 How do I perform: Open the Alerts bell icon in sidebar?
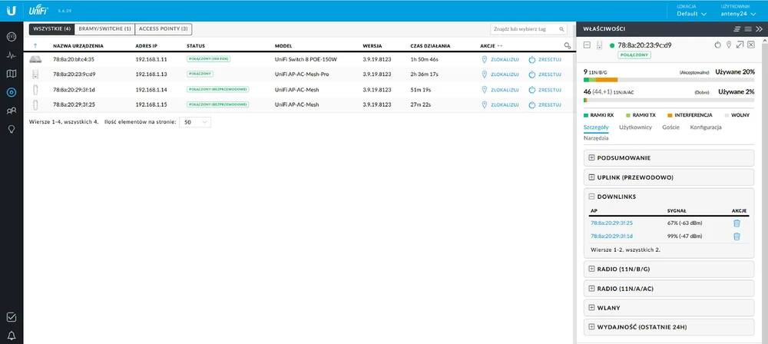(x=11, y=335)
